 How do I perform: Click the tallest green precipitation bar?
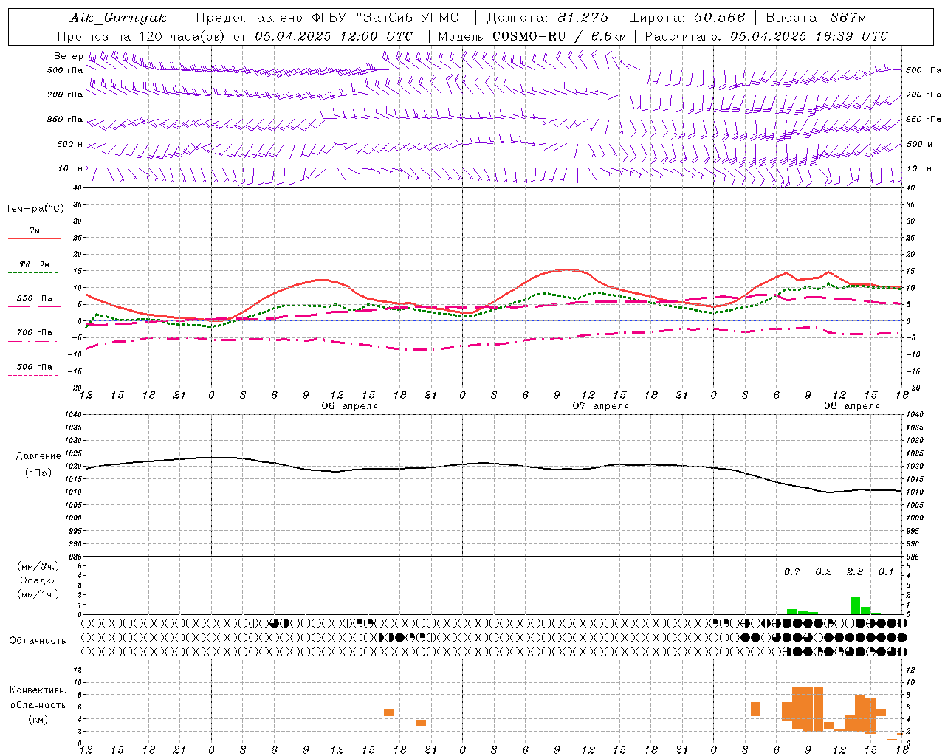[x=855, y=605]
